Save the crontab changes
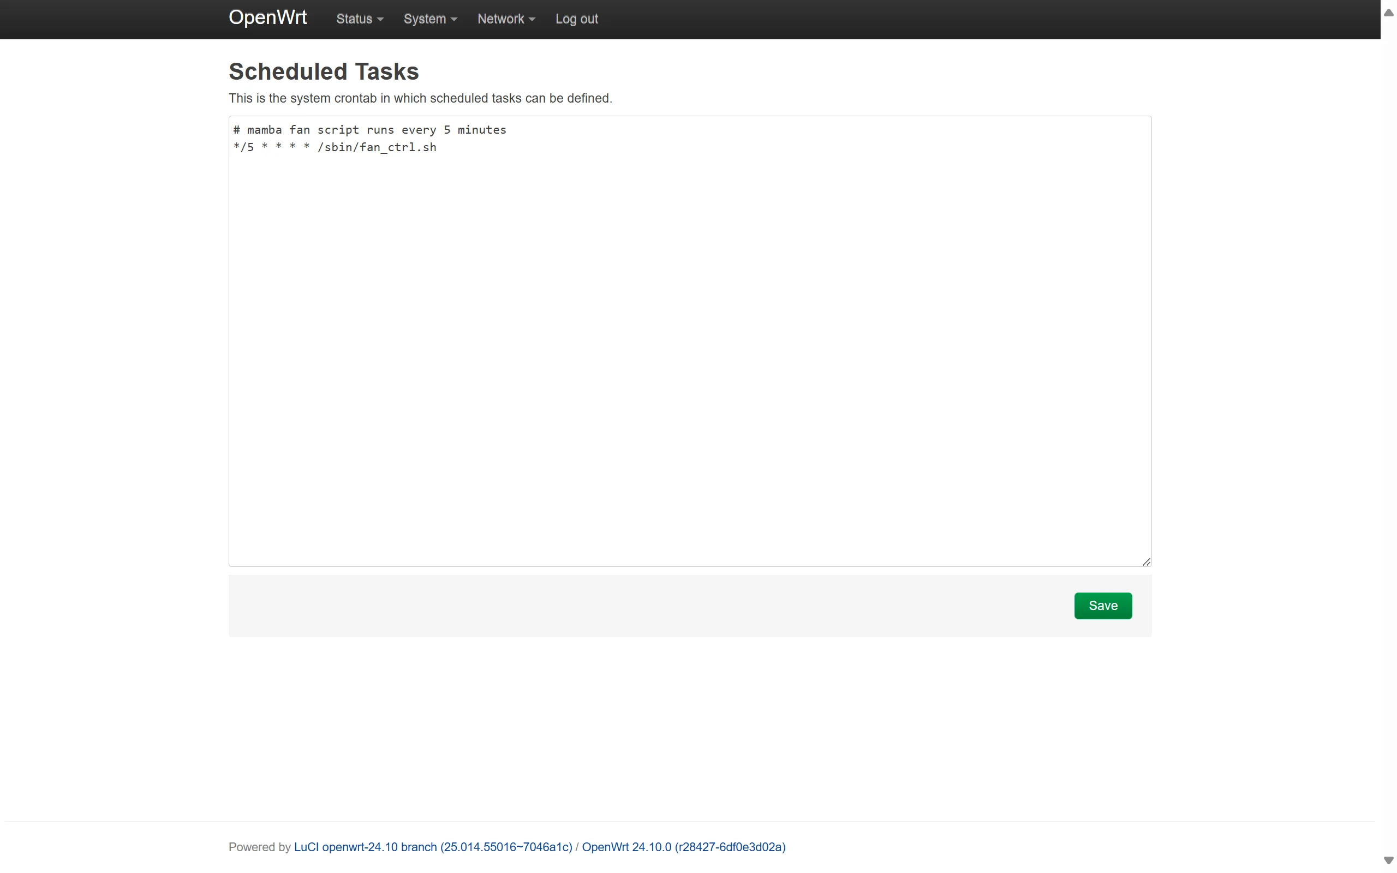Viewport: 1397px width, 873px height. click(x=1102, y=606)
